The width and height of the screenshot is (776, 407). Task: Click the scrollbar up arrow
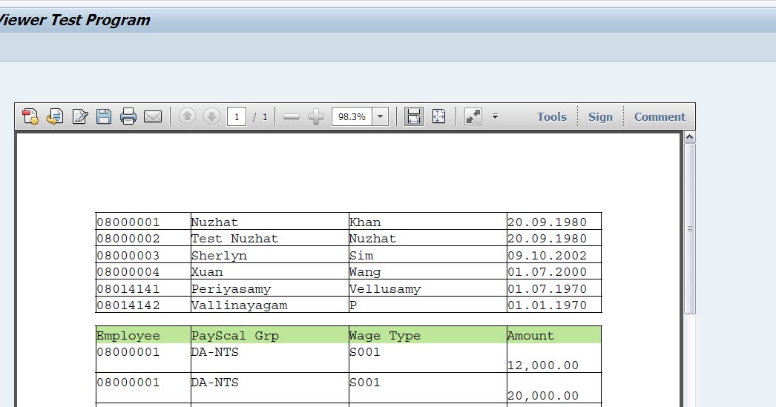click(x=689, y=137)
